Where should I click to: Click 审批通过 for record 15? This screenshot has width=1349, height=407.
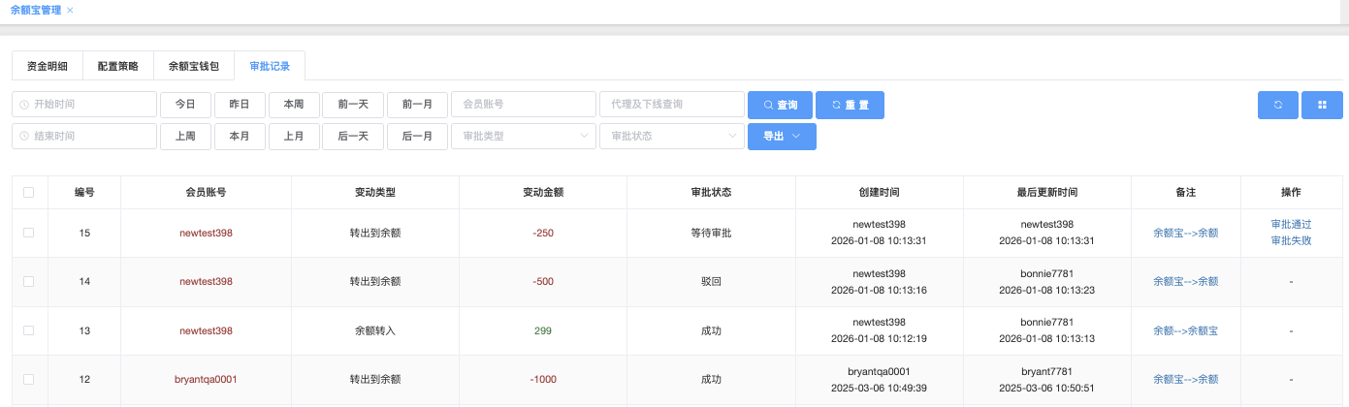(x=1291, y=224)
